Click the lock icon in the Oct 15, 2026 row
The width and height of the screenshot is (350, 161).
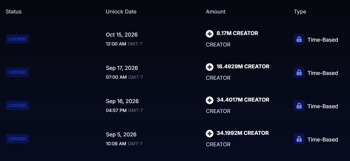click(x=299, y=39)
